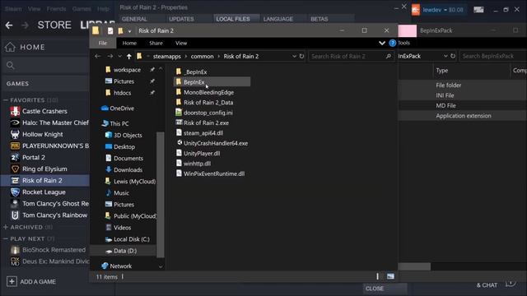Select Data (D:) drive
This screenshot has width=527, height=296.
point(123,251)
